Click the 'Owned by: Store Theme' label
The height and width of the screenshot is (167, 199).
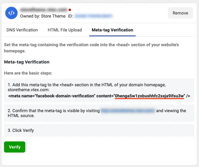(43, 16)
